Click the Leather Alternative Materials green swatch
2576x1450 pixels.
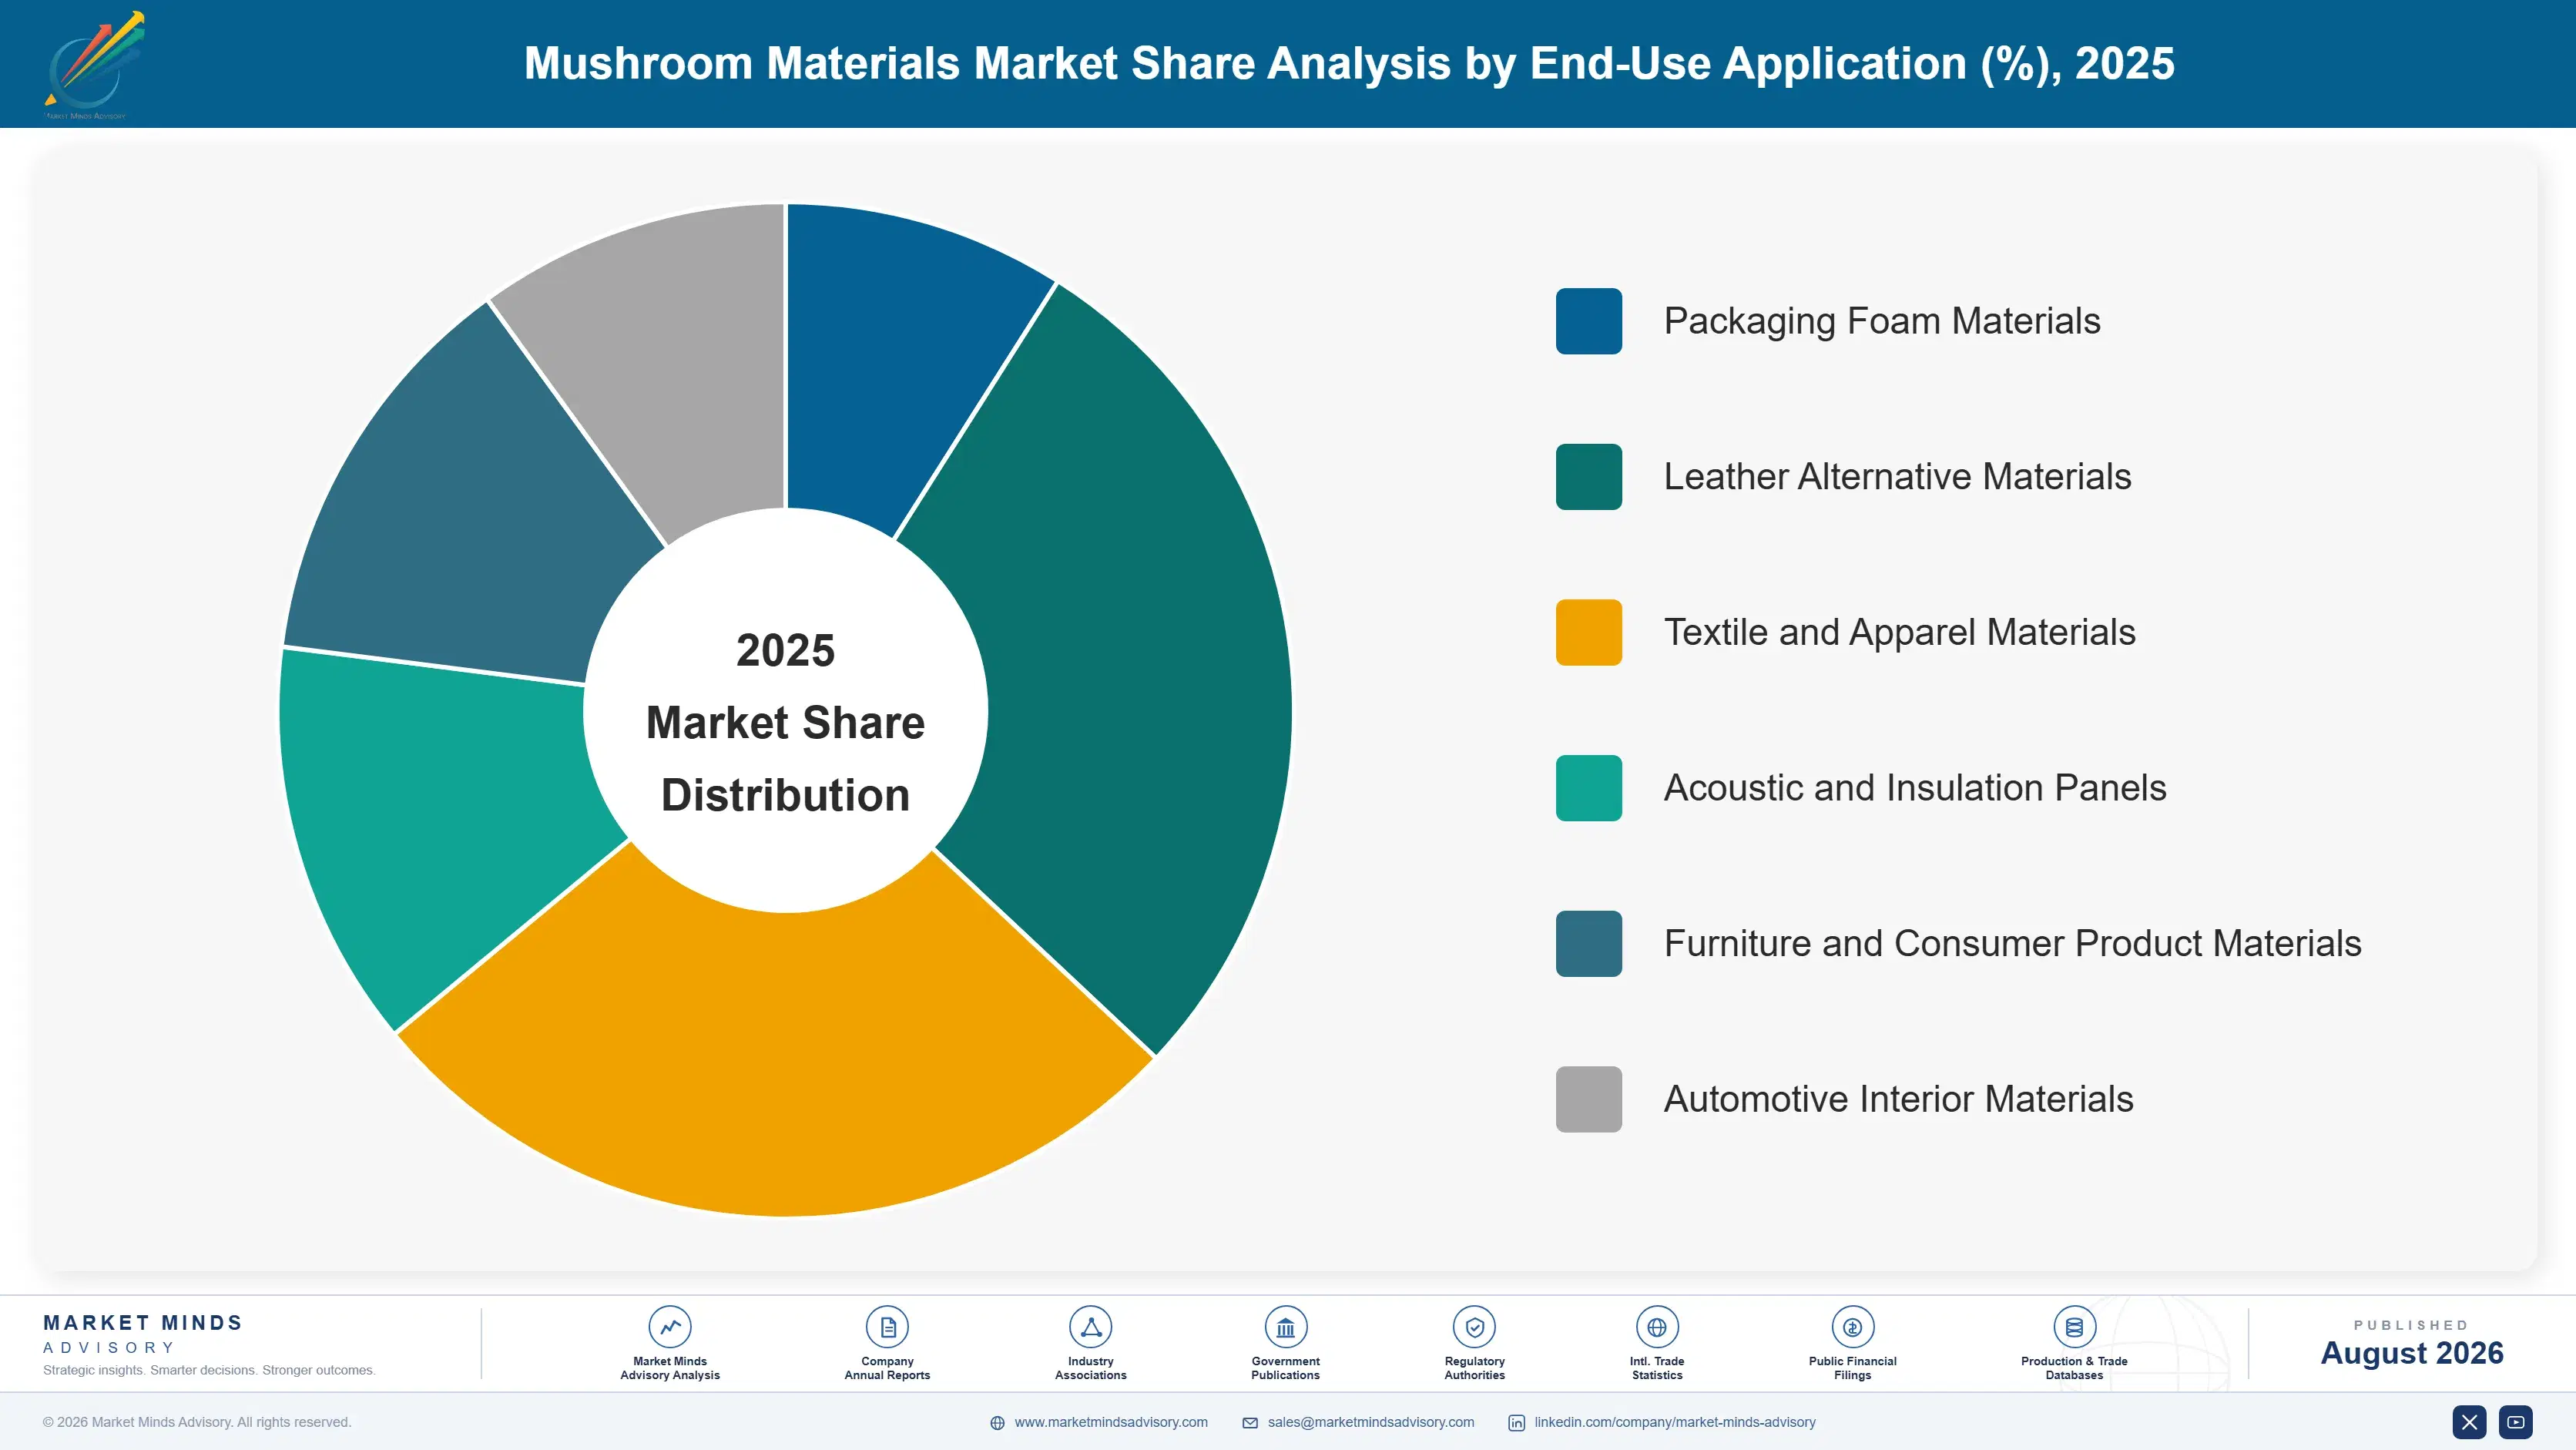click(1588, 477)
